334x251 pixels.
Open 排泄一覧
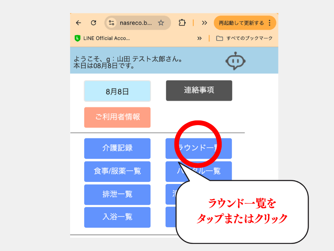[x=117, y=194]
